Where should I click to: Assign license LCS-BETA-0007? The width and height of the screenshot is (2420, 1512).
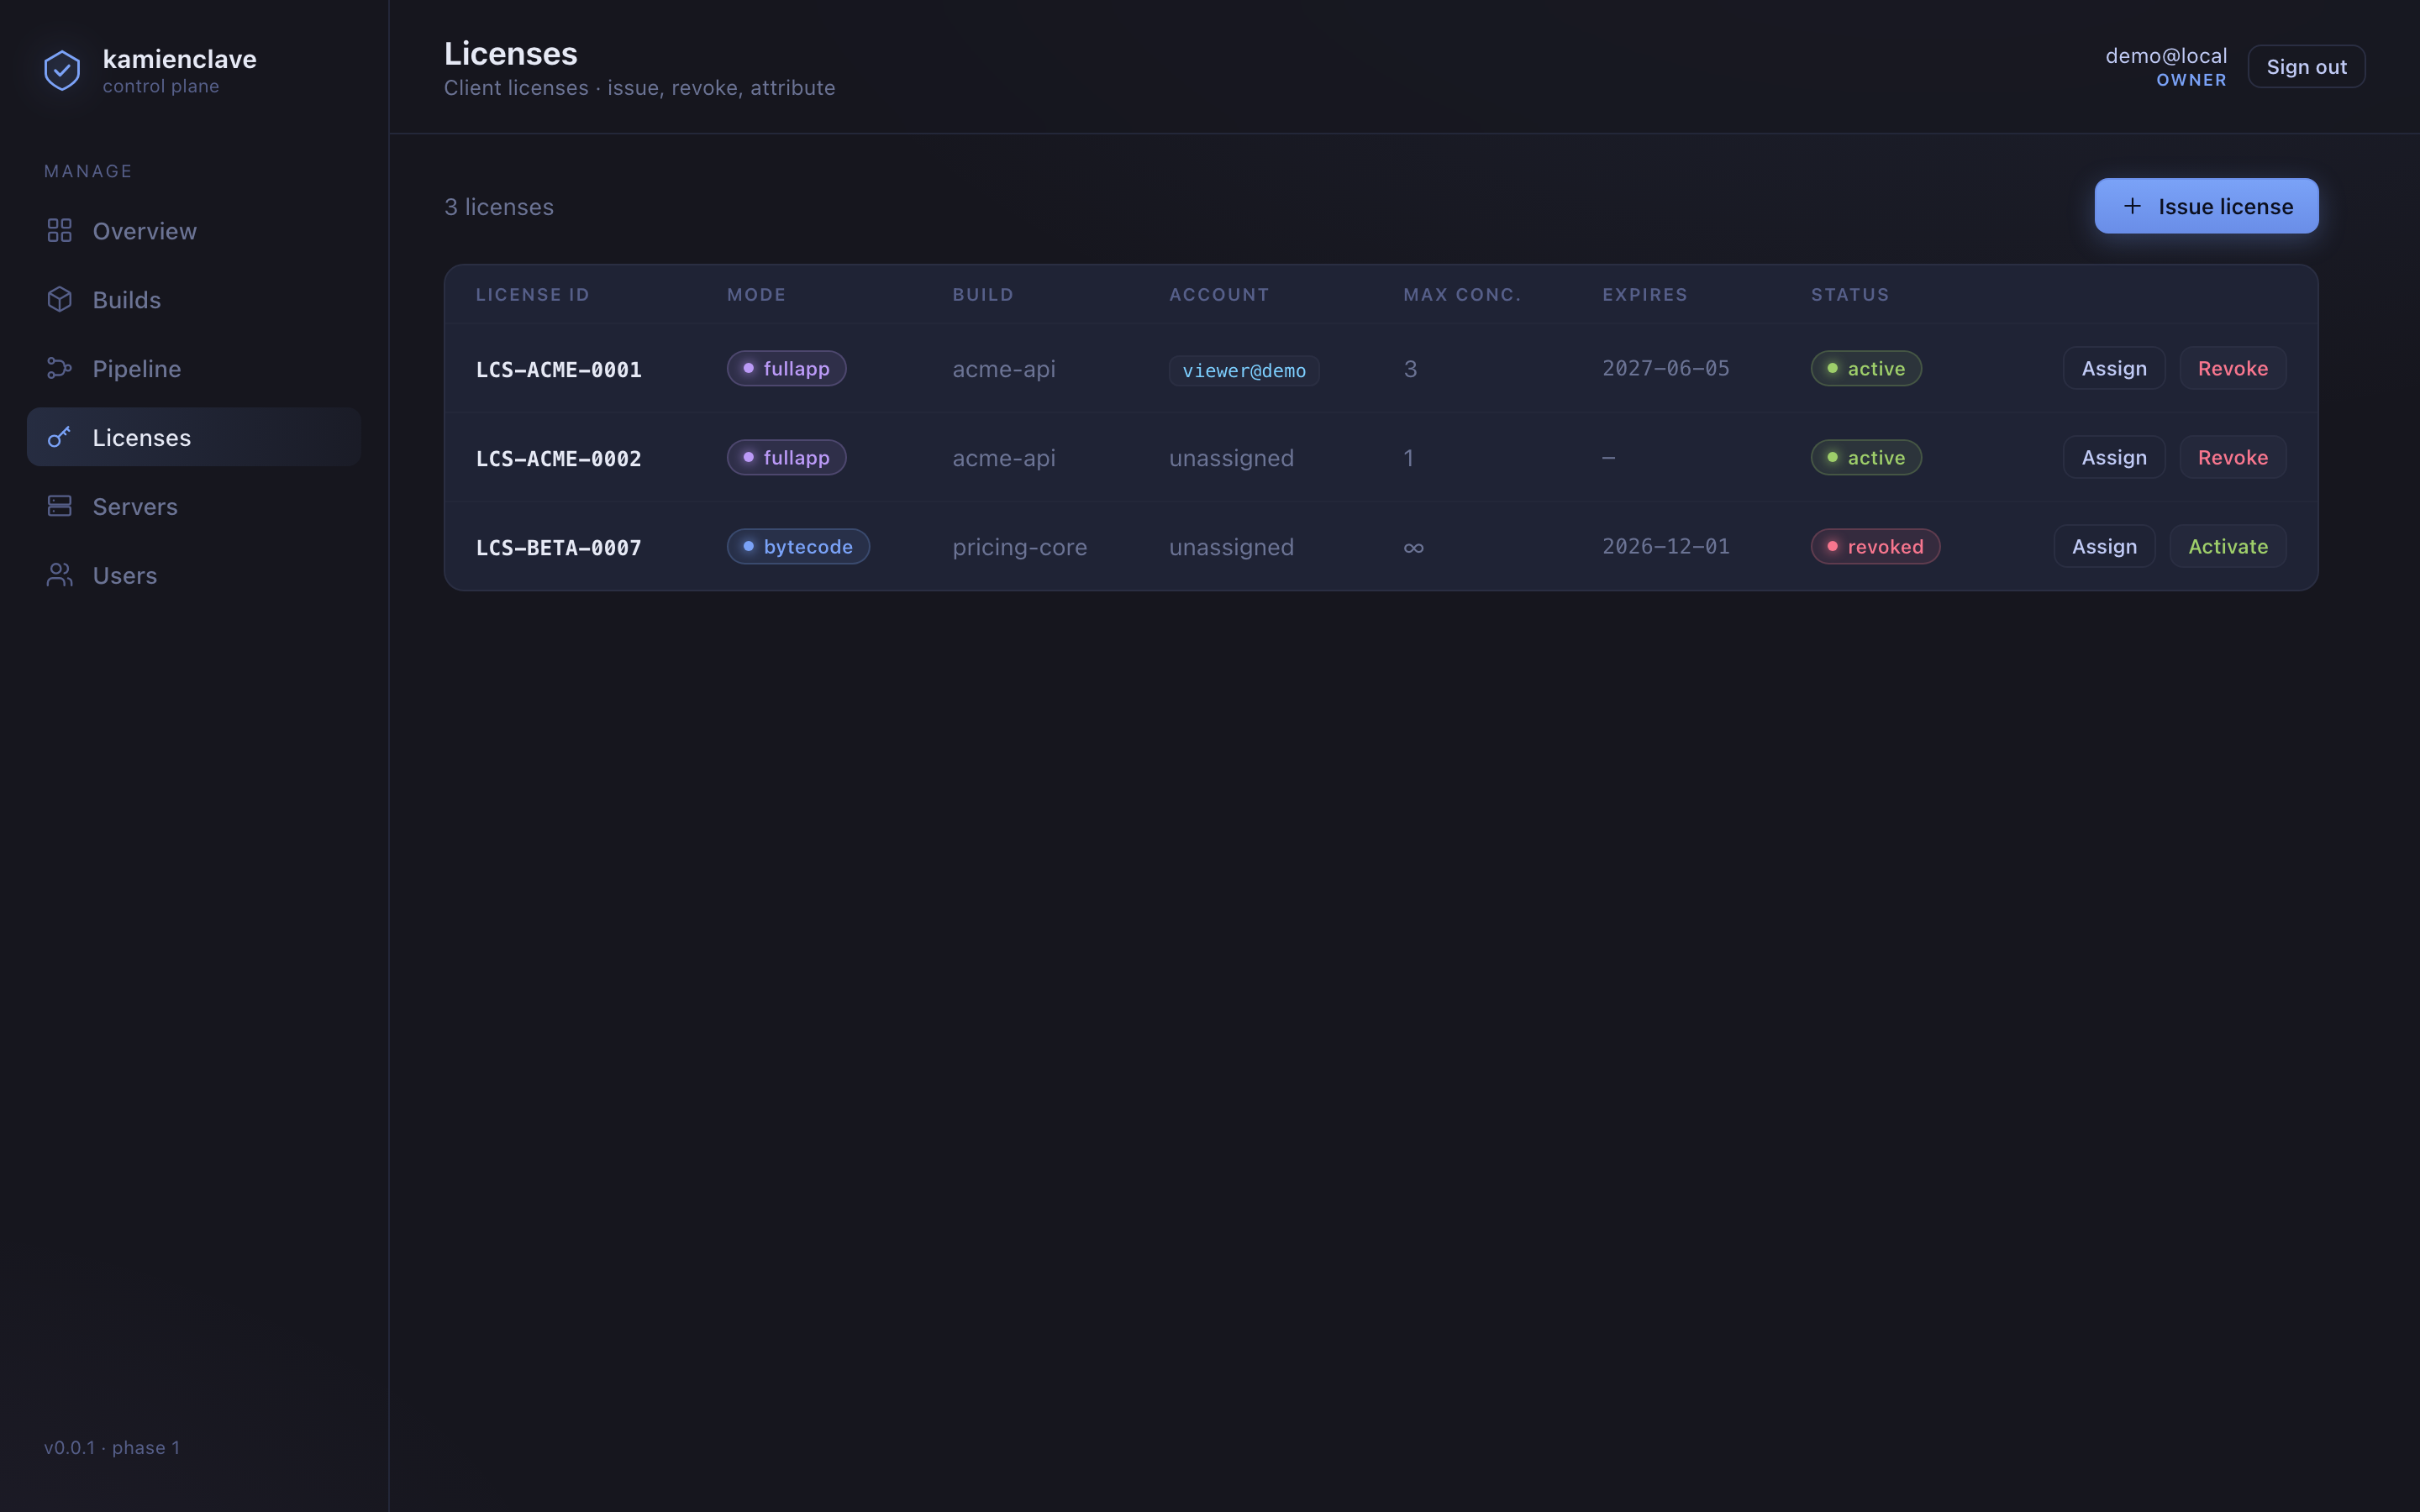pos(2104,546)
